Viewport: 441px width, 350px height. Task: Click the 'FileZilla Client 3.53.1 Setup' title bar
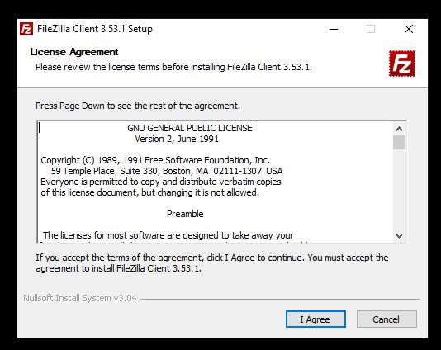[95, 29]
